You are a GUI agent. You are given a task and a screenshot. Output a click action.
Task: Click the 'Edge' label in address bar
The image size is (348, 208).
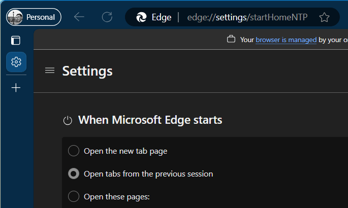point(162,17)
